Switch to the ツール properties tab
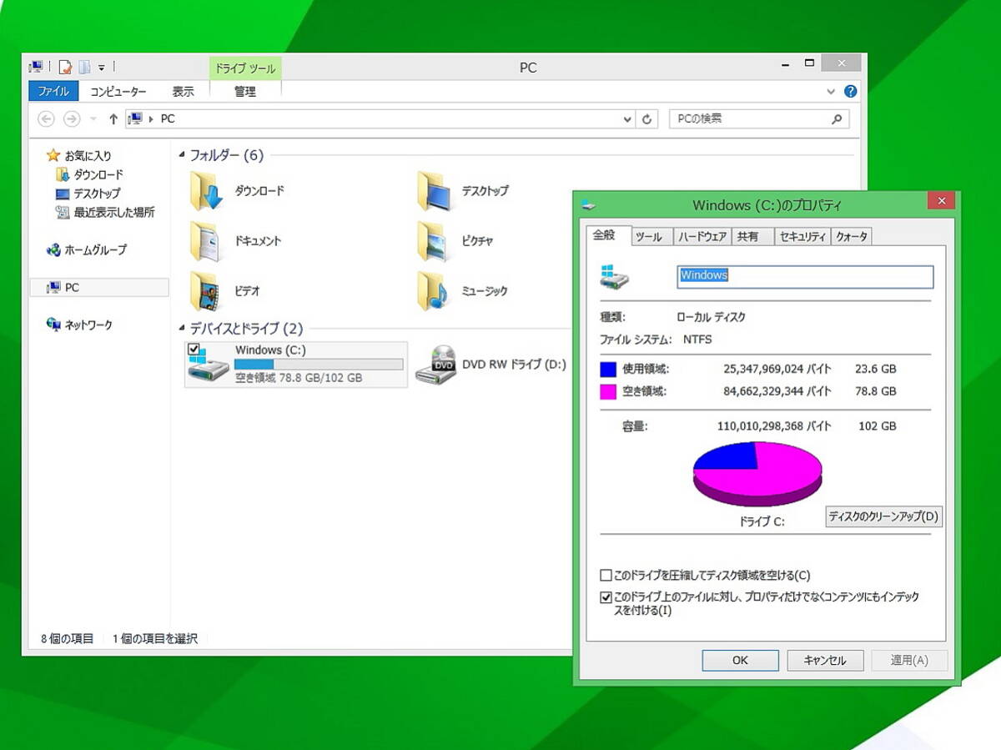The width and height of the screenshot is (1001, 750). pos(650,237)
